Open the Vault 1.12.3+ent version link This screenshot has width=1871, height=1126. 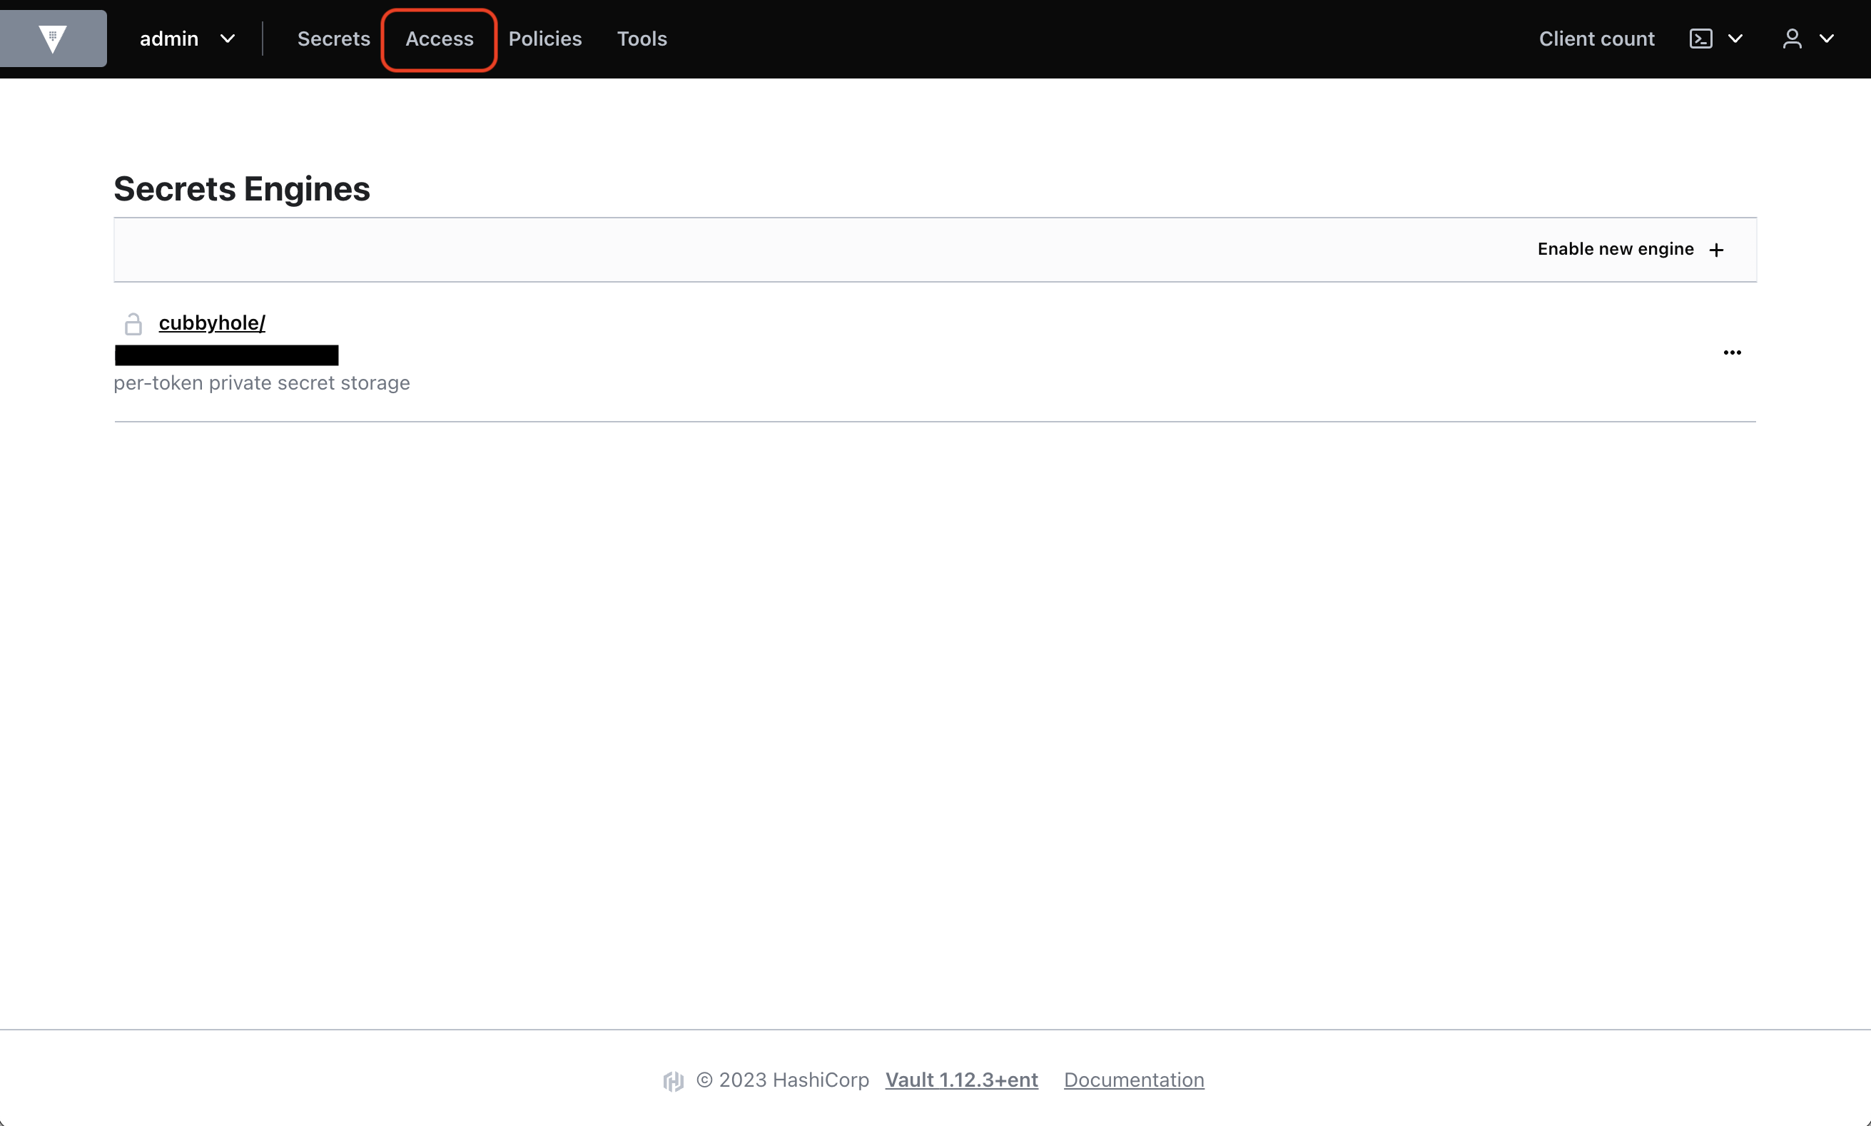[x=961, y=1080]
